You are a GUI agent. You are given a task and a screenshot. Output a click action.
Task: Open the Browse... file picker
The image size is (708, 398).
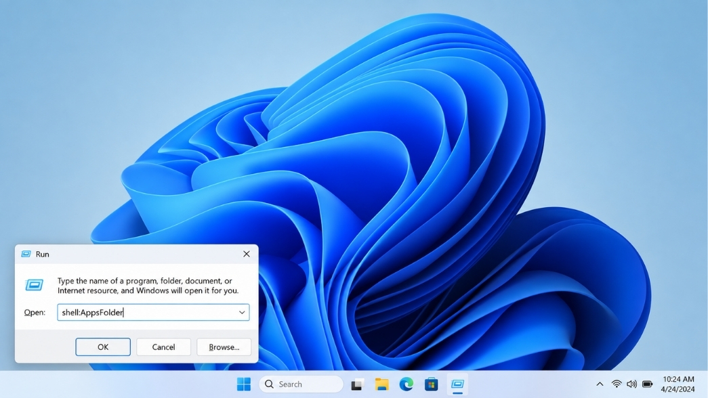point(224,347)
